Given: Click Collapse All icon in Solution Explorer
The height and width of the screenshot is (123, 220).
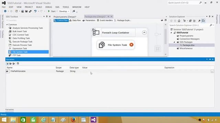Looking at the screenshot, I should (190, 21).
